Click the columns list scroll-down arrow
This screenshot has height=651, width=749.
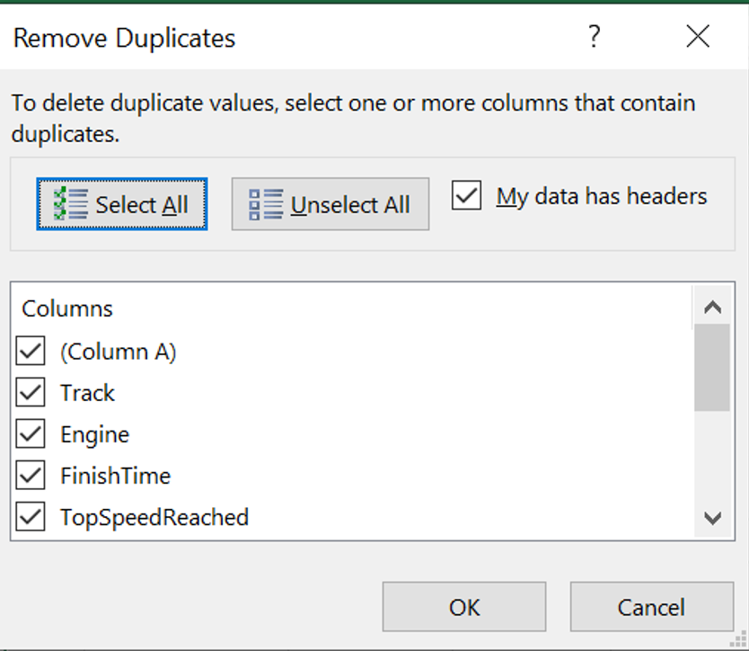tap(712, 518)
